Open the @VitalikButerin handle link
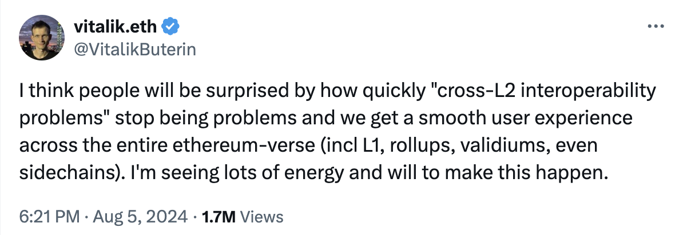This screenshot has height=235, width=683. pyautogui.click(x=135, y=50)
